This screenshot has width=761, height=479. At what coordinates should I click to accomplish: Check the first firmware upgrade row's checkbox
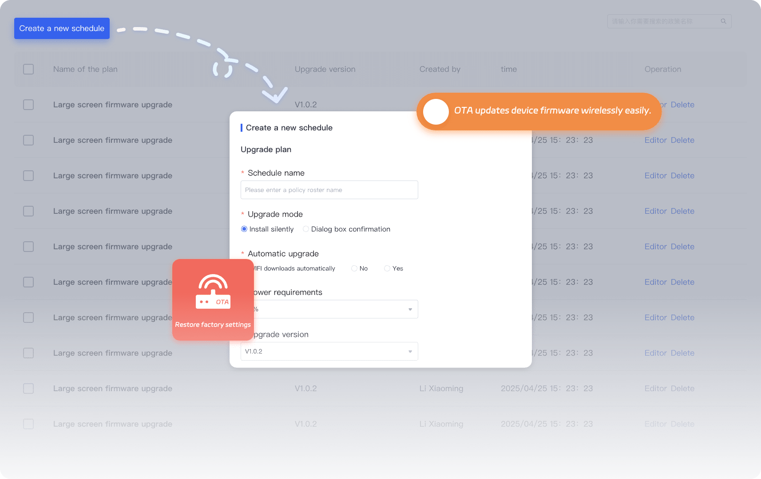point(28,105)
